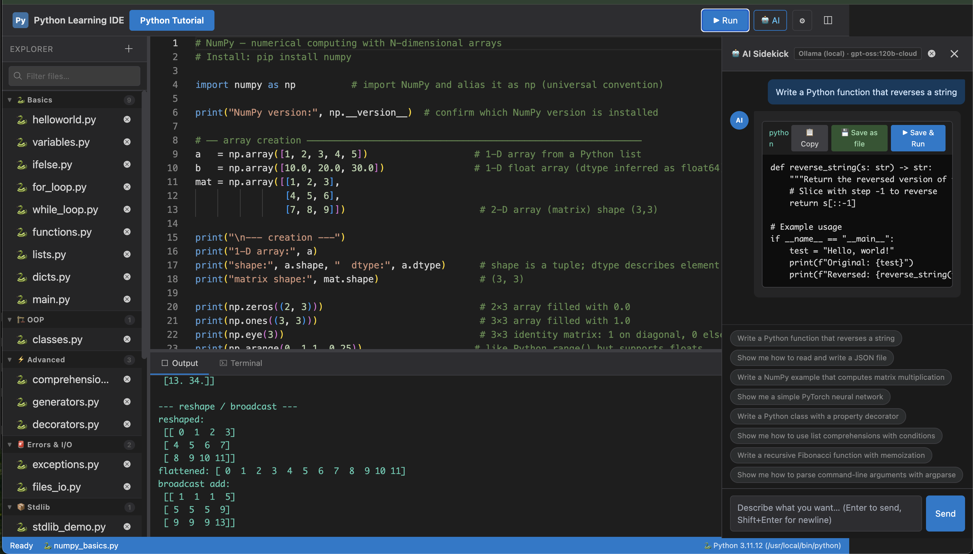
Task: Delete functions.py with its x icon
Action: (127, 232)
